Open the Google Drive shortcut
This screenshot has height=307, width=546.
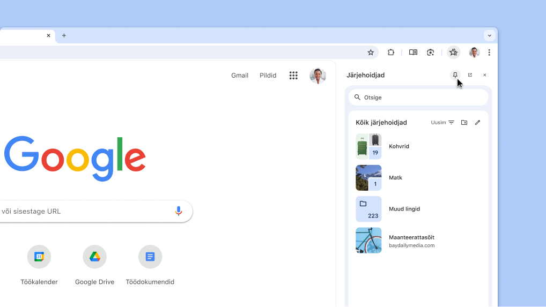(x=95, y=265)
